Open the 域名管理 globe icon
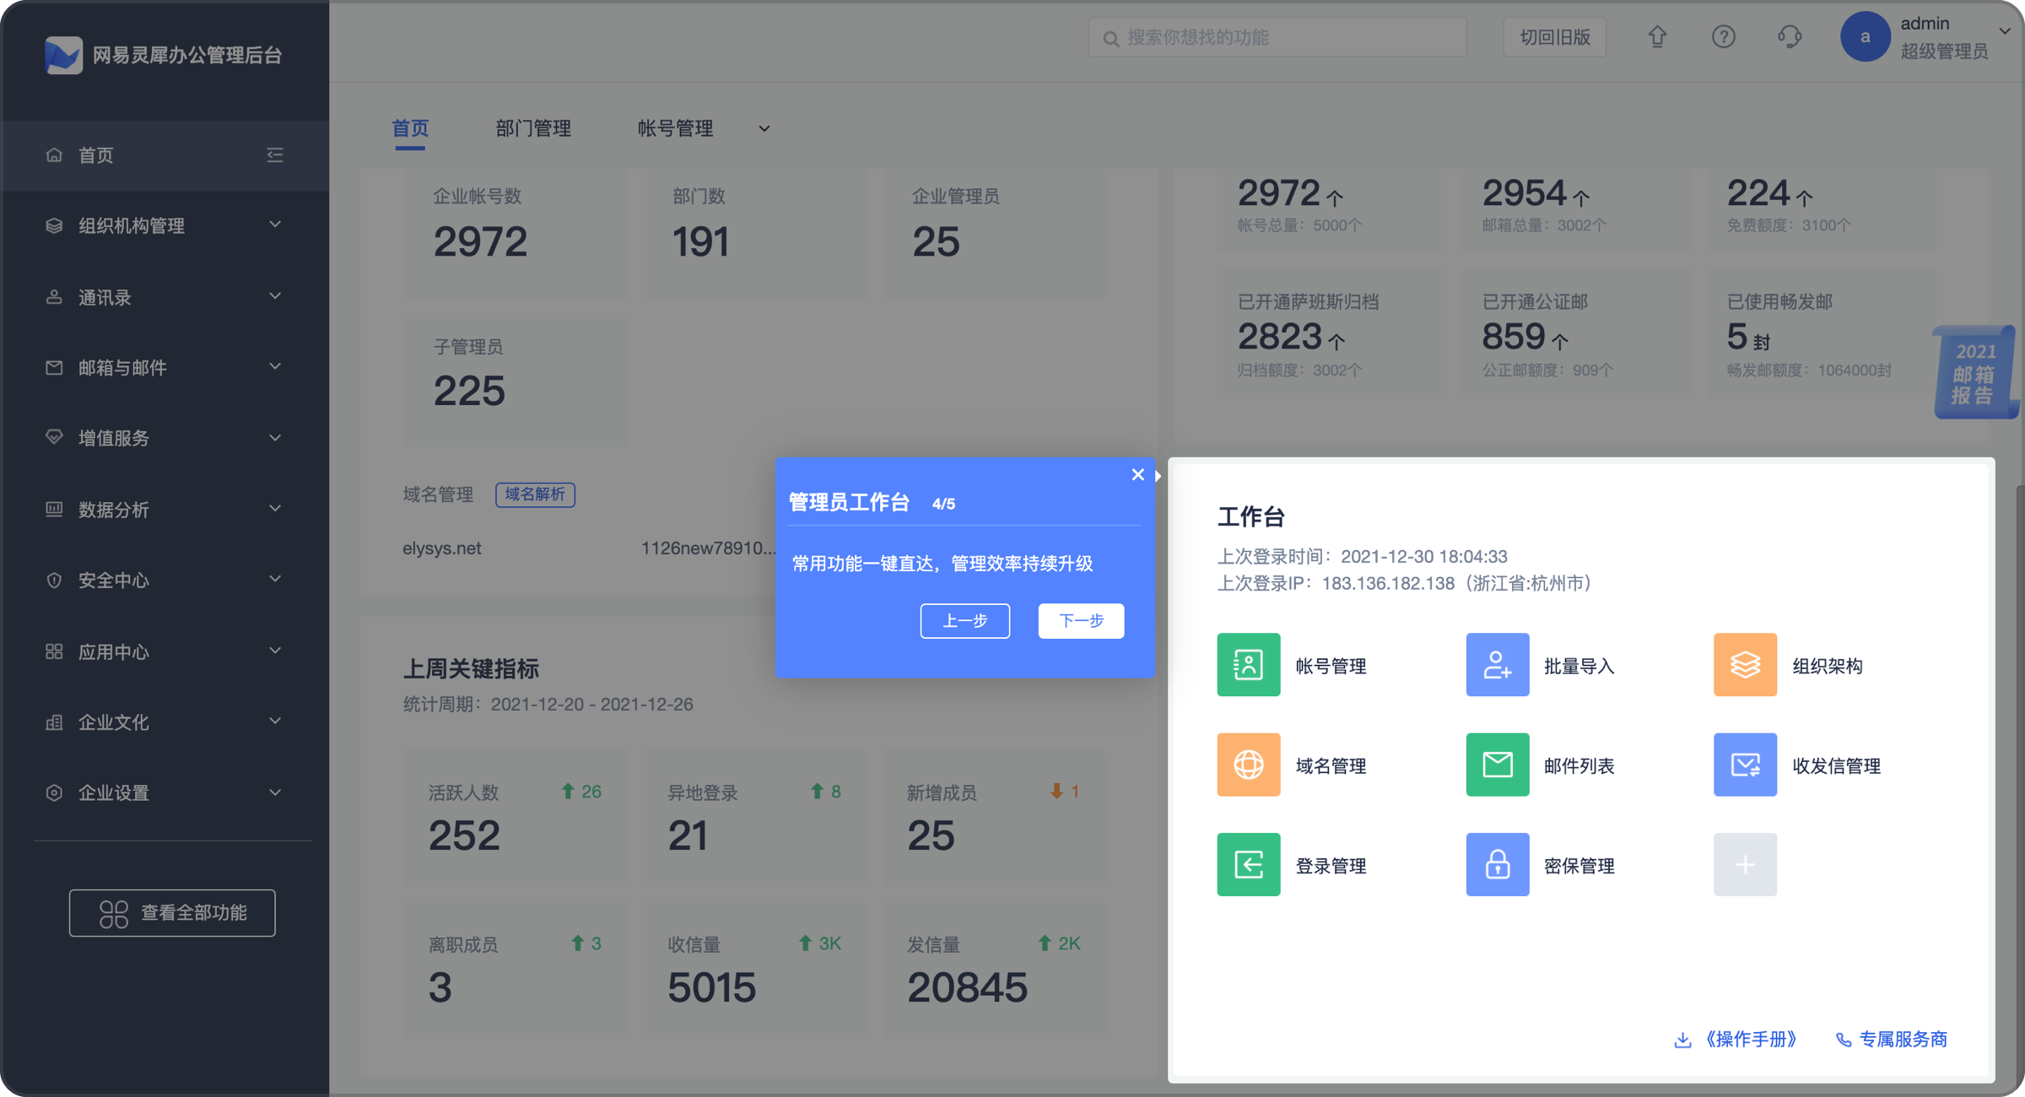This screenshot has height=1097, width=2025. [x=1248, y=765]
